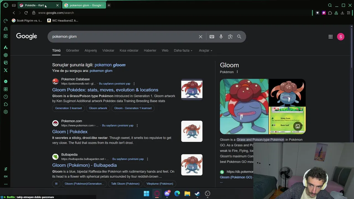354x199 pixels.
Task: Reload the page with refresh icon
Action: (26, 13)
